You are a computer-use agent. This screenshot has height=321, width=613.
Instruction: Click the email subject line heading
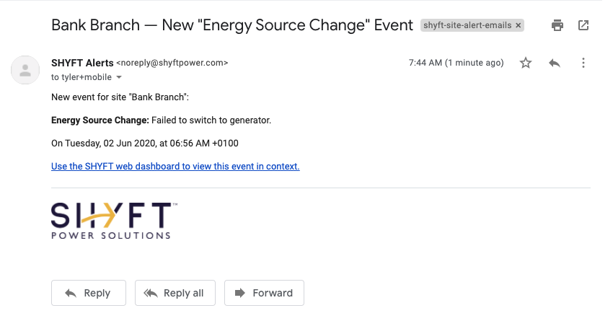click(231, 25)
